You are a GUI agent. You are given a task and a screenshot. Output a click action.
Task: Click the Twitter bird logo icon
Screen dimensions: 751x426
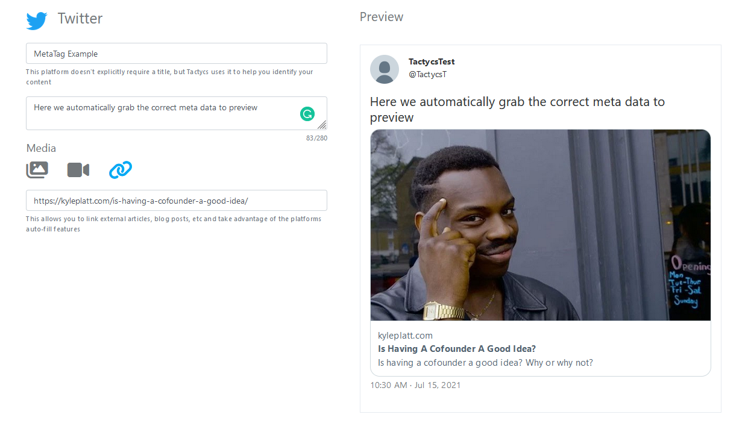[x=37, y=20]
